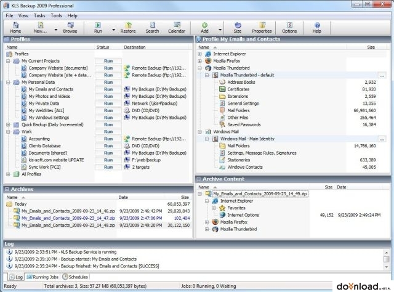Screen dimensions: 394x292
Task: Run the Clients Database profile
Action: pos(108,146)
